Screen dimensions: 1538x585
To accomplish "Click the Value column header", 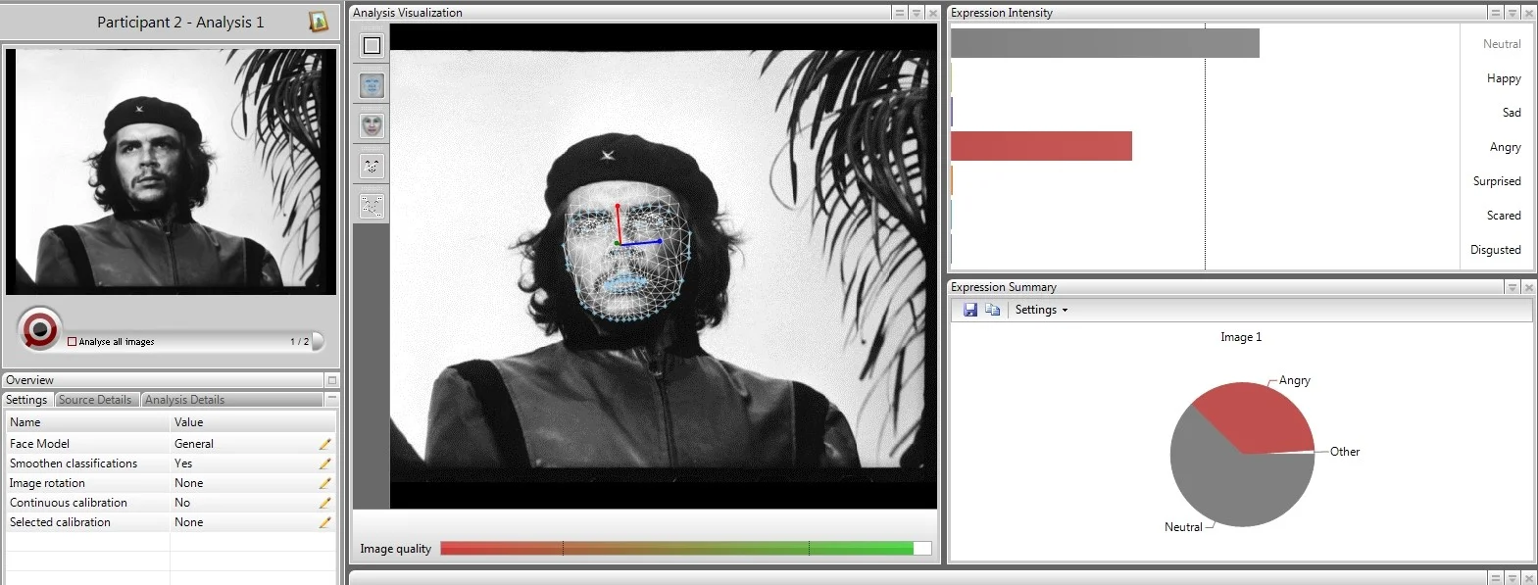I will [253, 422].
